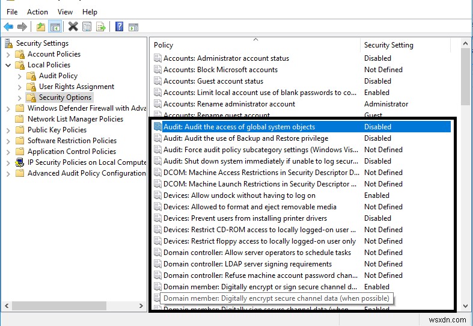Viewport: 473px width, 326px height.
Task: Click the Audit Policy folder icon
Action: [x=31, y=76]
